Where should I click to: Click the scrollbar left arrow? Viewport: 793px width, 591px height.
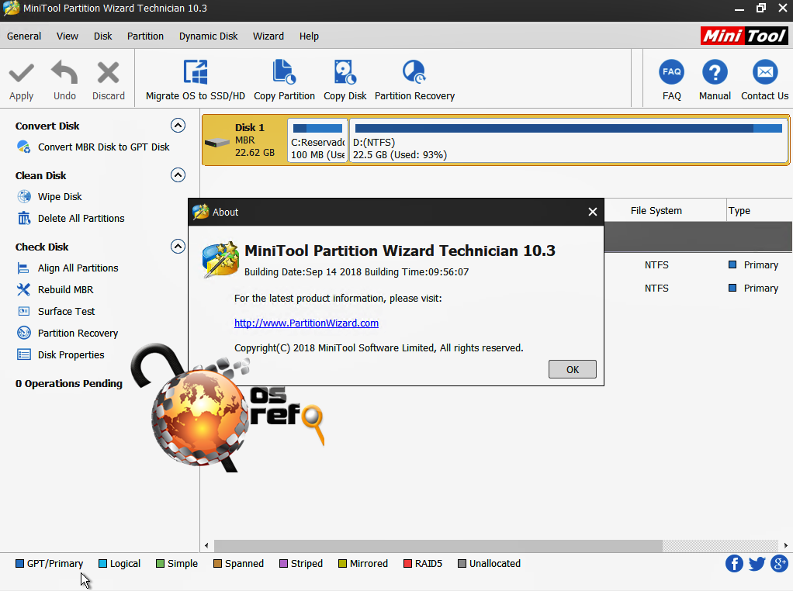click(206, 545)
